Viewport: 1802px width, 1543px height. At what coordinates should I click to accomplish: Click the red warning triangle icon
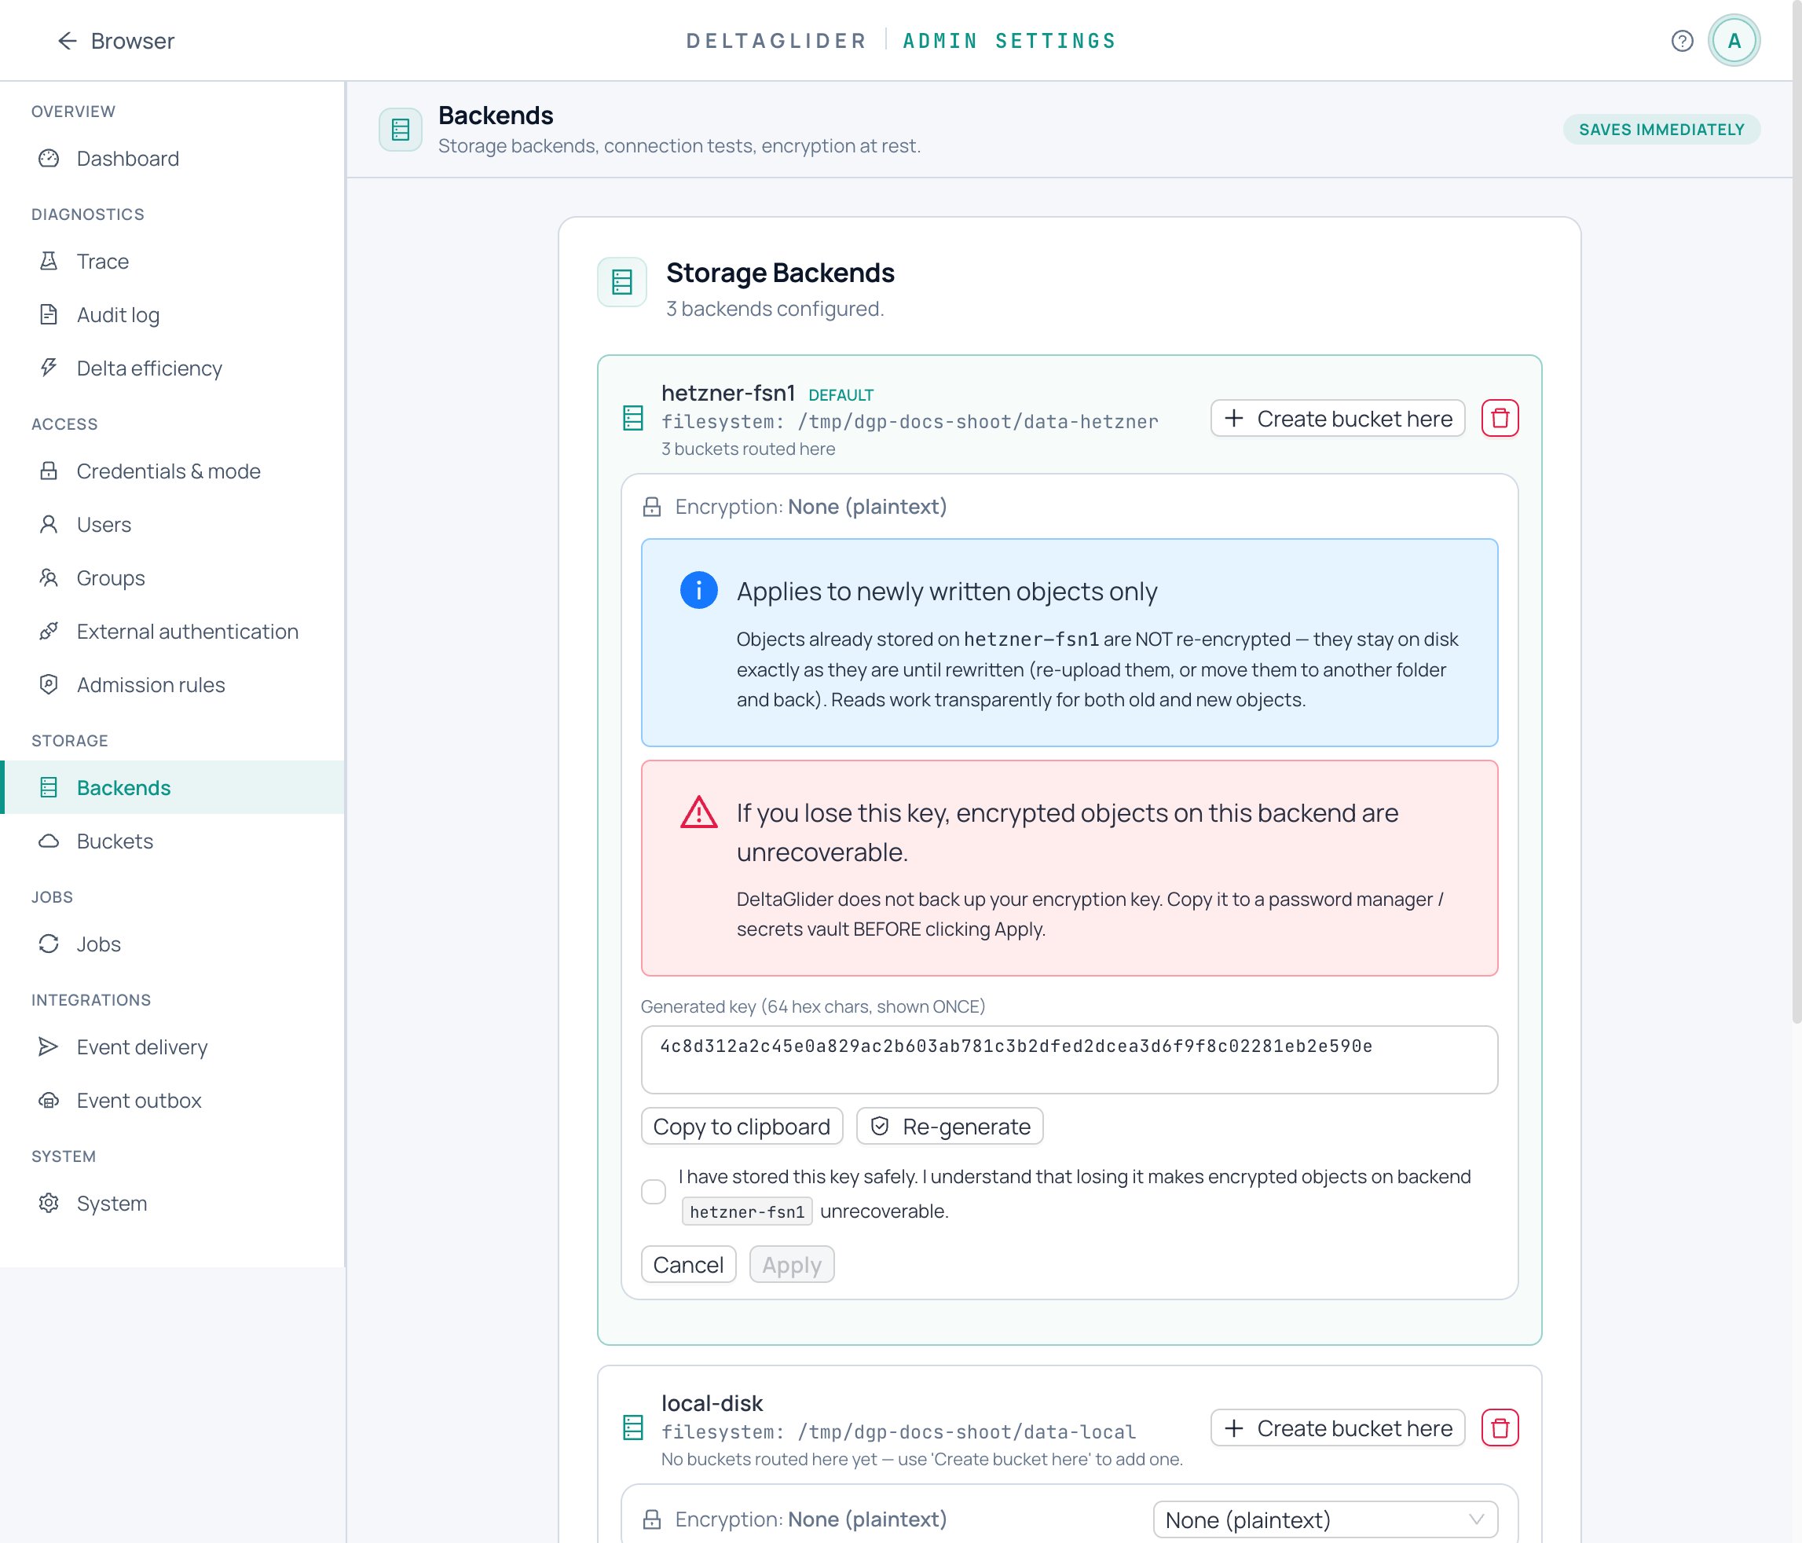(x=698, y=812)
